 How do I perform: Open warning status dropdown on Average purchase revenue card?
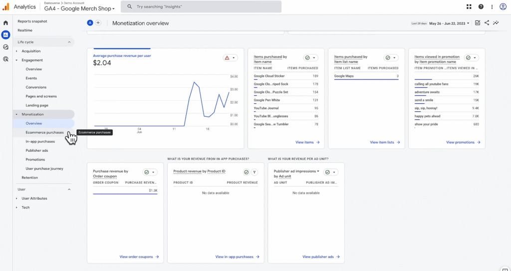231,58
